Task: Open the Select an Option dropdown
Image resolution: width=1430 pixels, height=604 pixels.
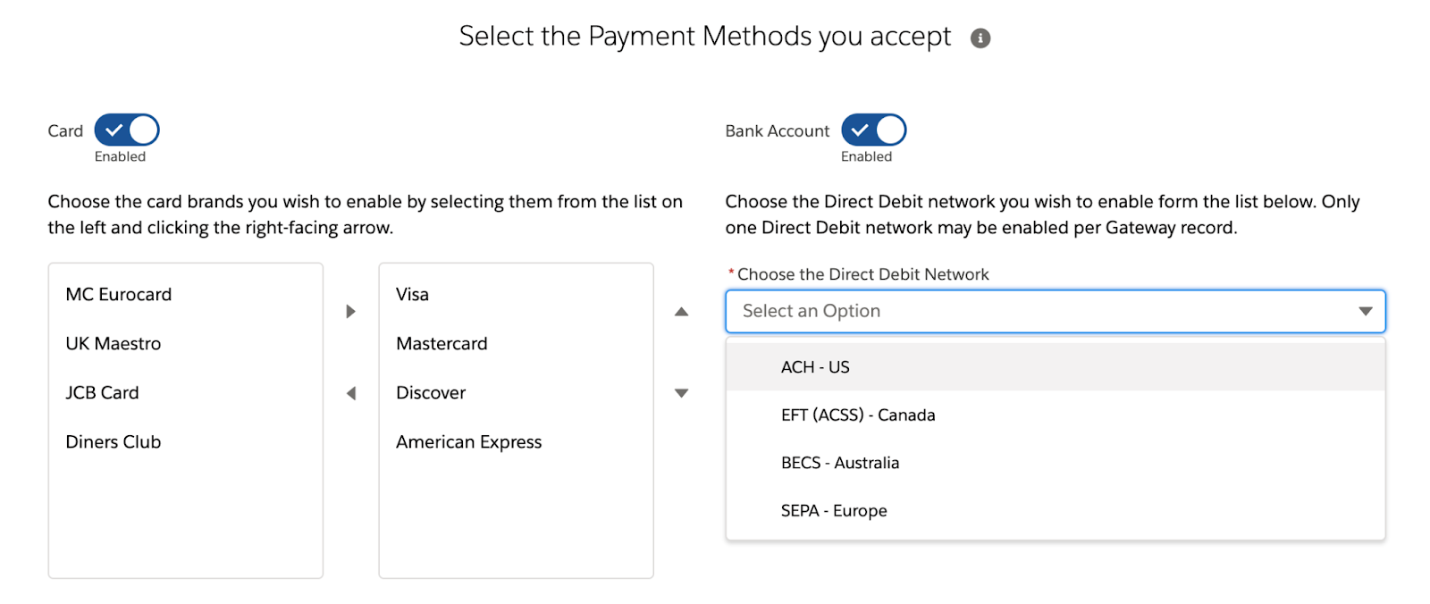Action: 1055,311
